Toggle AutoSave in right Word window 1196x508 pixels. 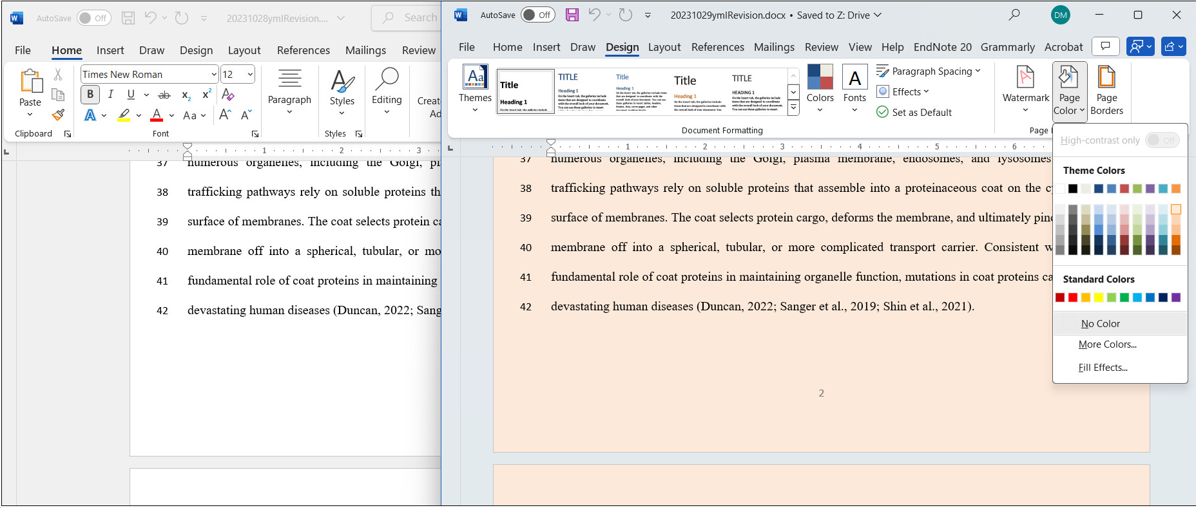click(537, 15)
